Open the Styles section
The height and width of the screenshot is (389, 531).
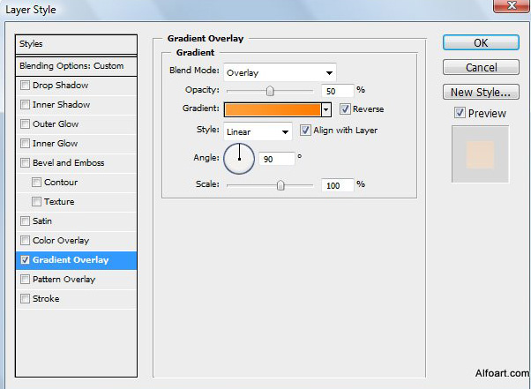(78, 44)
